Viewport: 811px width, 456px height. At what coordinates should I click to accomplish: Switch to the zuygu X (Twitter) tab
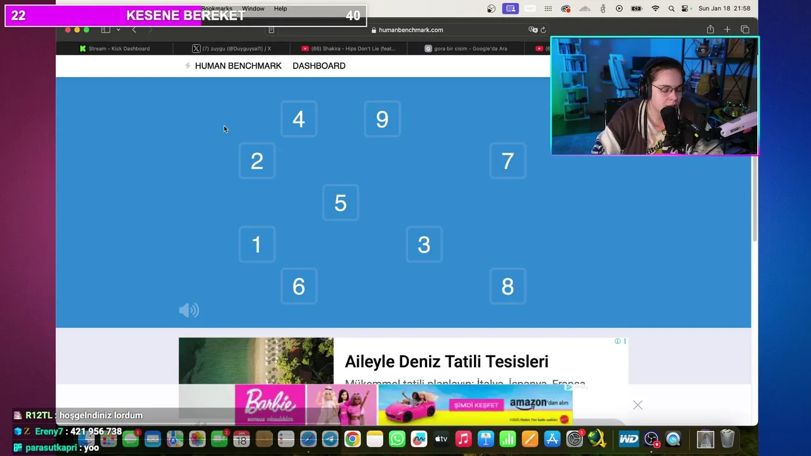tap(231, 49)
